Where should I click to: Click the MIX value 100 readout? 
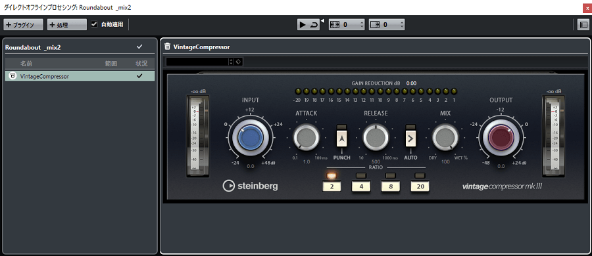(x=445, y=161)
